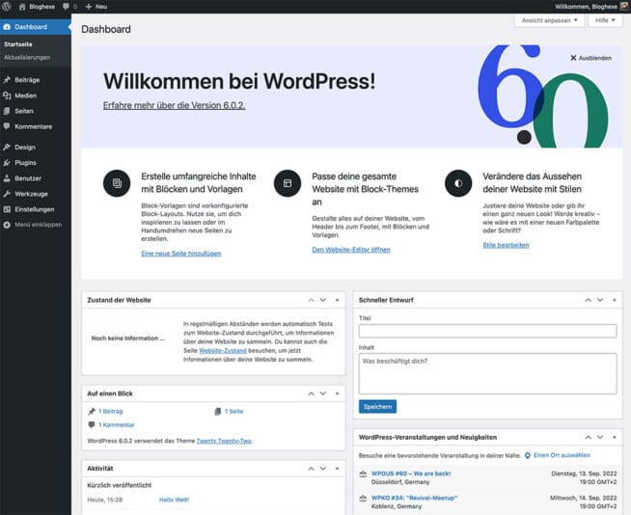Click Willkommen, Bloghexe account text

pyautogui.click(x=586, y=7)
